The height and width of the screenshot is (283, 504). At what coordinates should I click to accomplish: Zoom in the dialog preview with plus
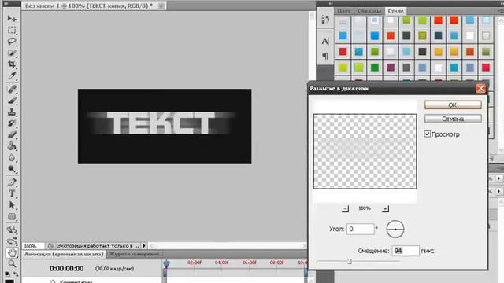click(x=385, y=208)
